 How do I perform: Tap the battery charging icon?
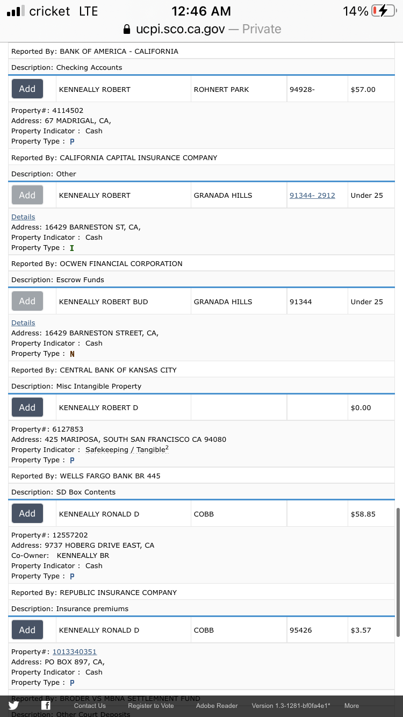tap(383, 11)
